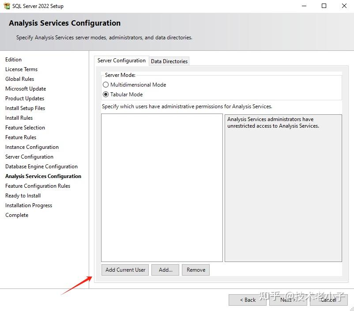The height and width of the screenshot is (311, 354).
Task: Click Database Engine Configuration step
Action: point(41,167)
